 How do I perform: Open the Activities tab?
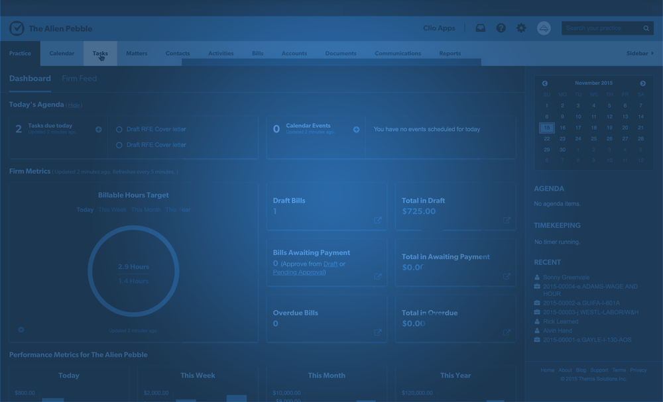[x=221, y=53]
